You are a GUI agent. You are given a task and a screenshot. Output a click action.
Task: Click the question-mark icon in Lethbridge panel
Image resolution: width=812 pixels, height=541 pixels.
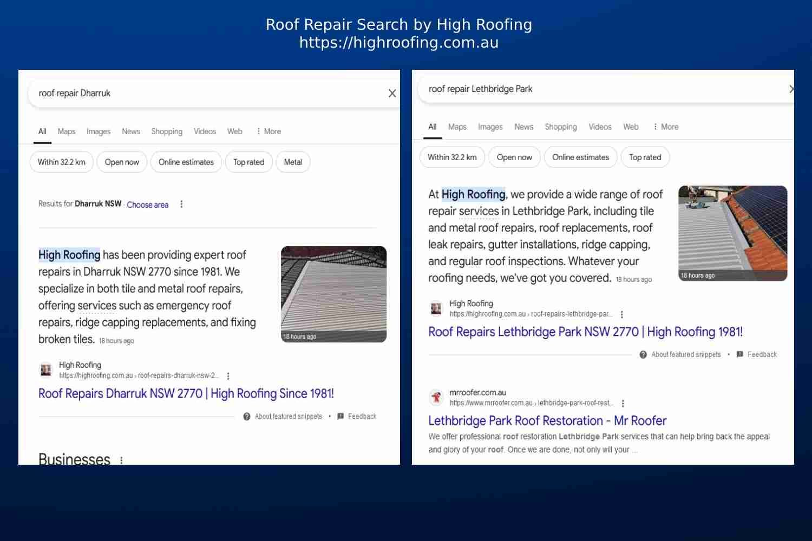[643, 355]
